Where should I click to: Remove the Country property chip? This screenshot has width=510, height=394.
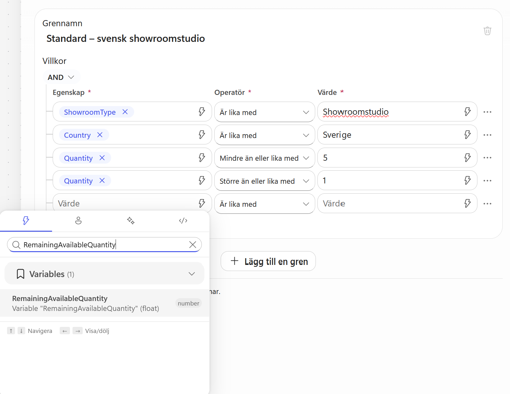tap(100, 135)
